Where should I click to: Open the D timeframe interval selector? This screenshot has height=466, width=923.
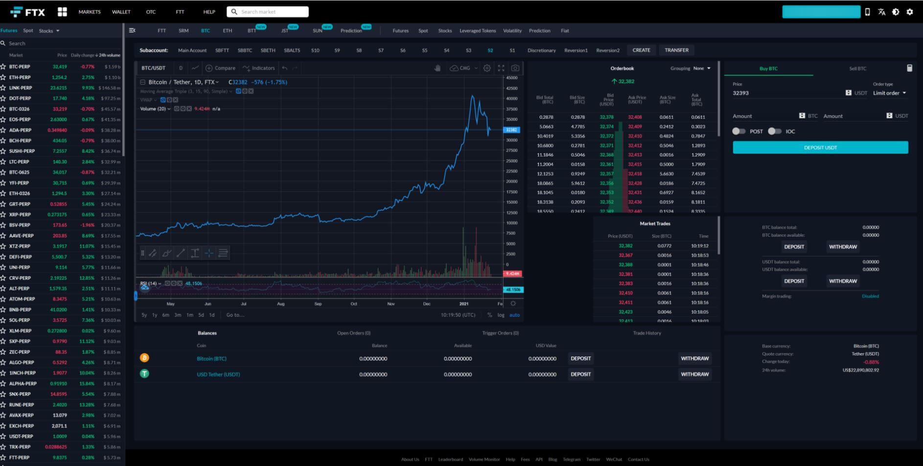[181, 68]
